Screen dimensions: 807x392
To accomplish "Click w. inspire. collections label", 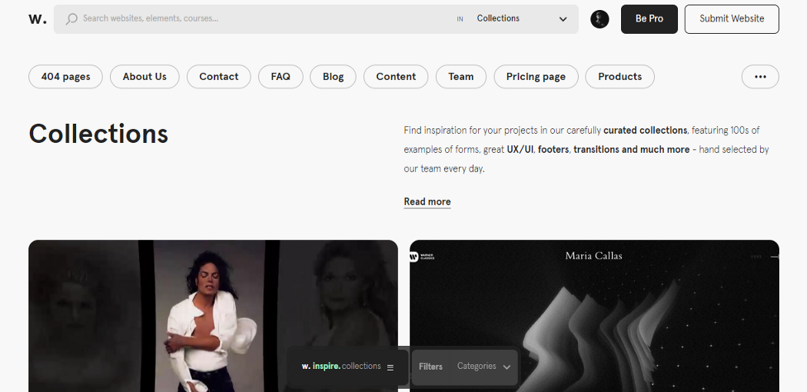I will tap(341, 367).
